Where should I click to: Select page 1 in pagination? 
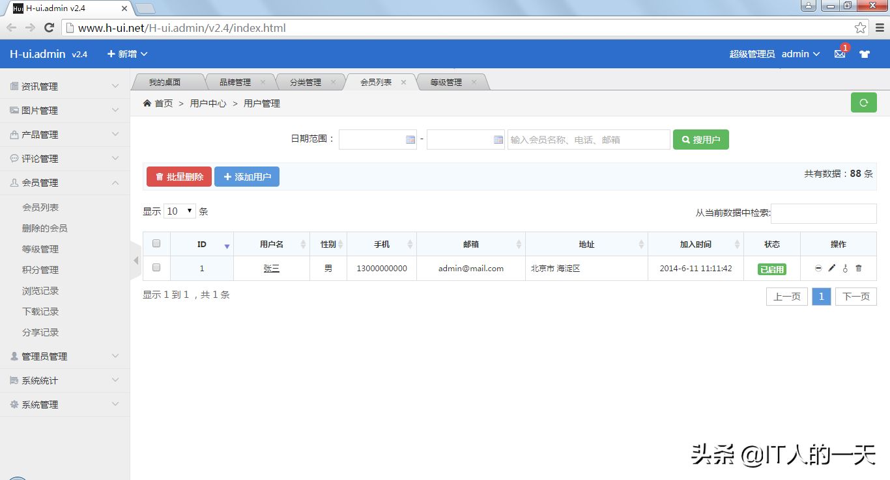coord(822,297)
